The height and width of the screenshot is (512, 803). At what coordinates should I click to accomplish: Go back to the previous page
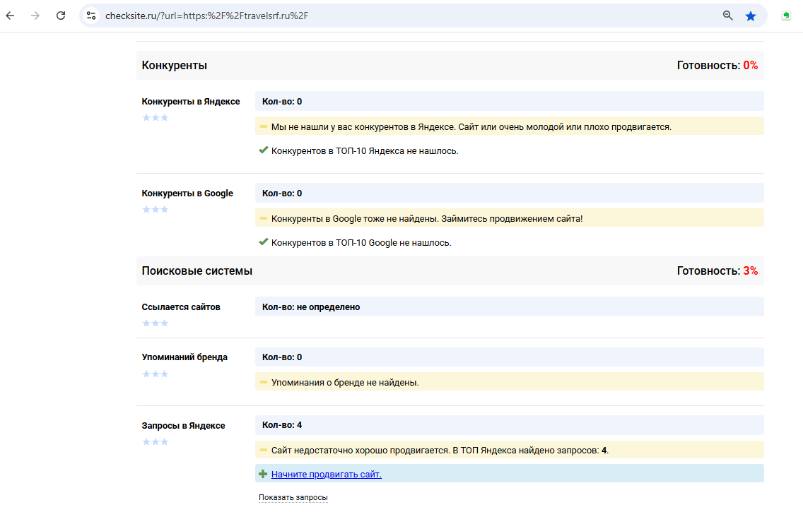click(x=10, y=16)
